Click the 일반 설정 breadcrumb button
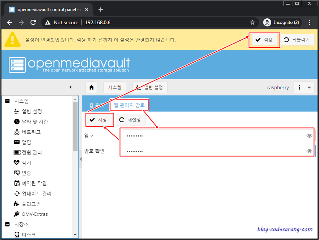 tap(150, 87)
